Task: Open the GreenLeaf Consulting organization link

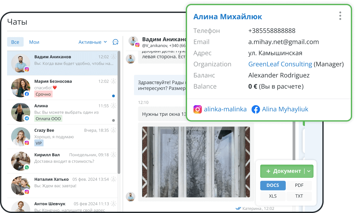Action: 280,64
